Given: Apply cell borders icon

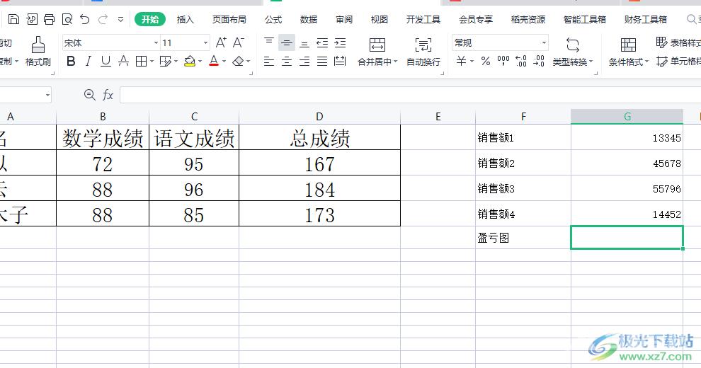Looking at the screenshot, I should (x=142, y=61).
